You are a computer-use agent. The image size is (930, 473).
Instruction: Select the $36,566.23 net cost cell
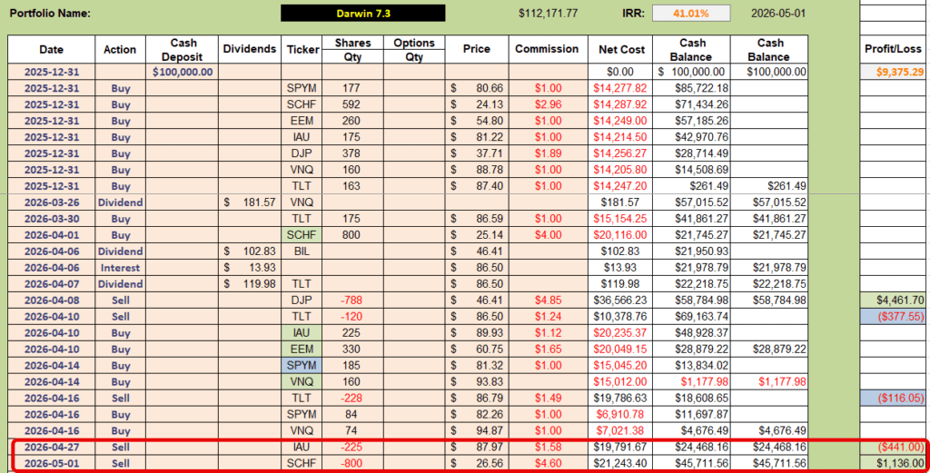(620, 300)
